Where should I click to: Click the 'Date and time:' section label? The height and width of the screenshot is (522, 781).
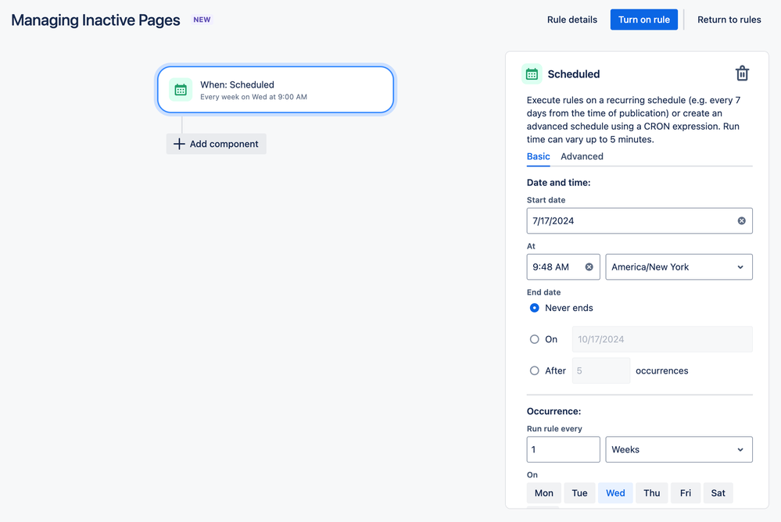559,183
